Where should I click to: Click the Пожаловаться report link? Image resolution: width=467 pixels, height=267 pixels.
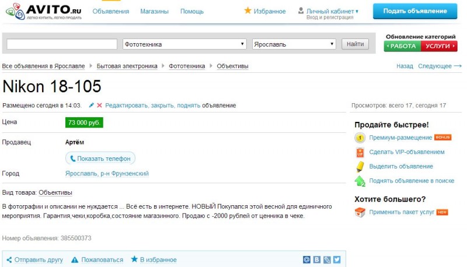click(x=102, y=260)
